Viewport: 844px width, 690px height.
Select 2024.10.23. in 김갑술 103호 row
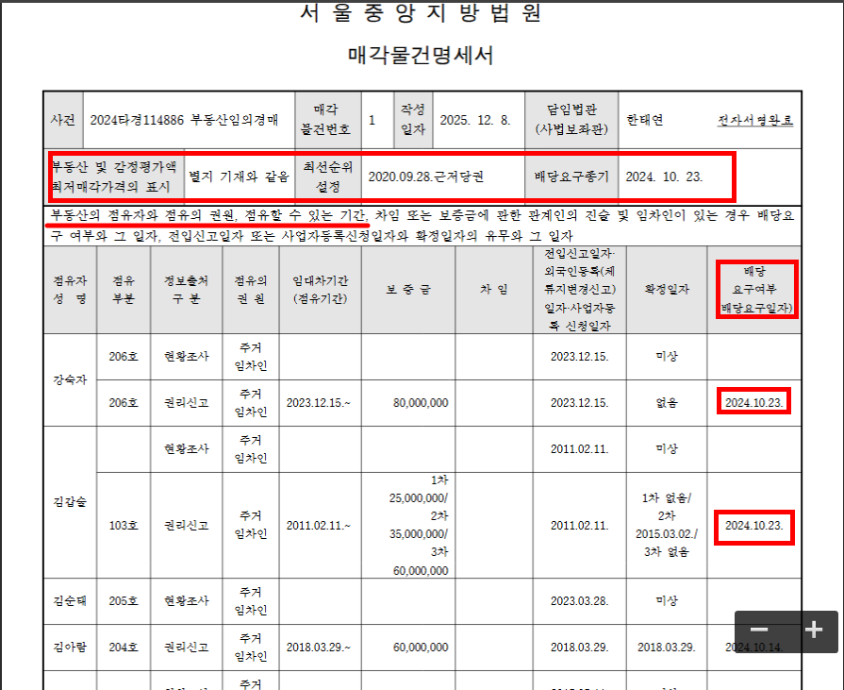[754, 525]
